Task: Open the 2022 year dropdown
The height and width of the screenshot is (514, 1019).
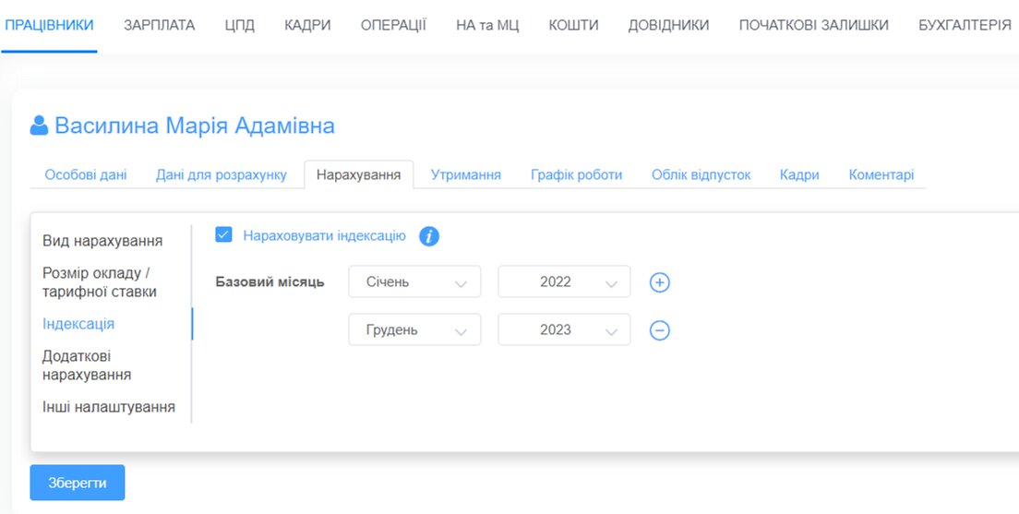Action: click(564, 281)
